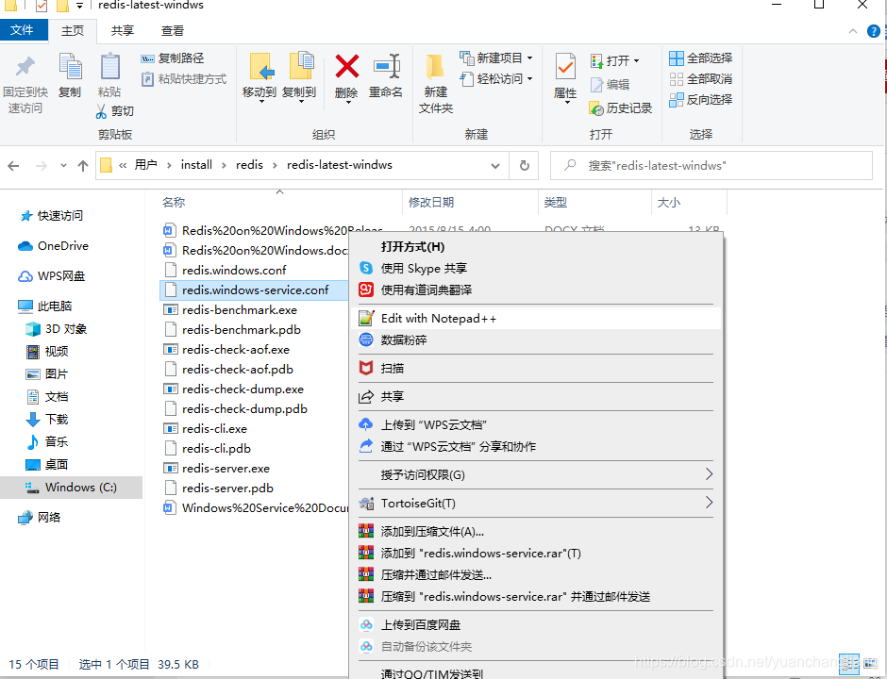The width and height of the screenshot is (887, 679).
Task: Click the red Delete X icon
Action: (x=346, y=67)
